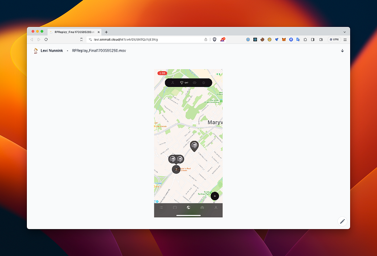377x256 pixels.
Task: Reload the current page
Action: click(x=46, y=39)
